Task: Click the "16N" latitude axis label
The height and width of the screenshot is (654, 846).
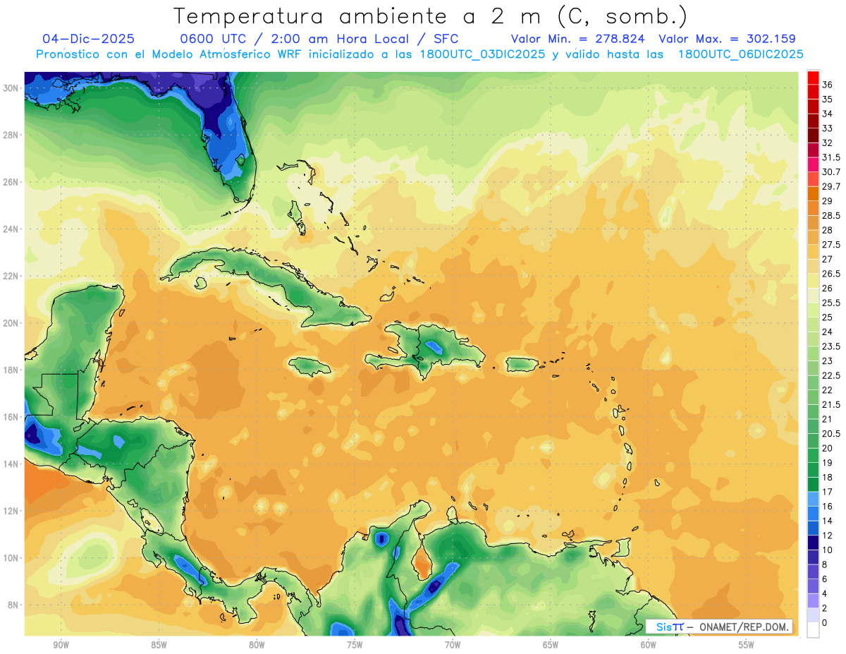Action: point(11,417)
